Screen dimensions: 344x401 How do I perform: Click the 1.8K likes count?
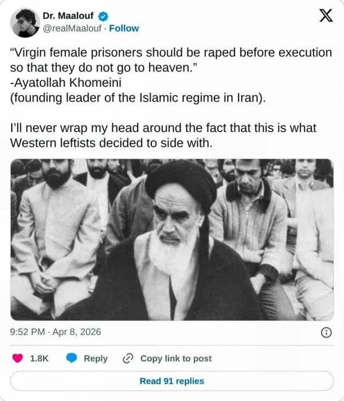39,359
